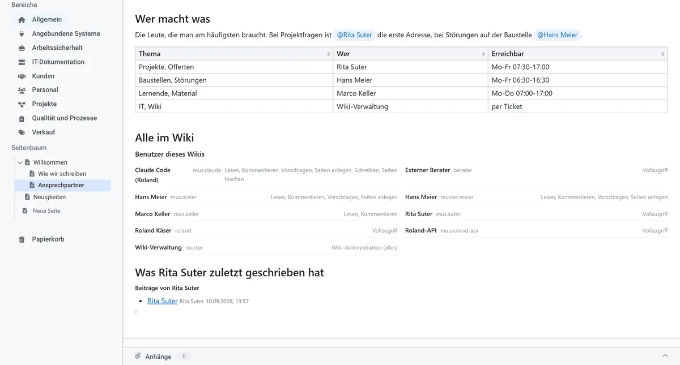
Task: Click the plug icon beside Angebundene Systeme
Action: (22, 34)
